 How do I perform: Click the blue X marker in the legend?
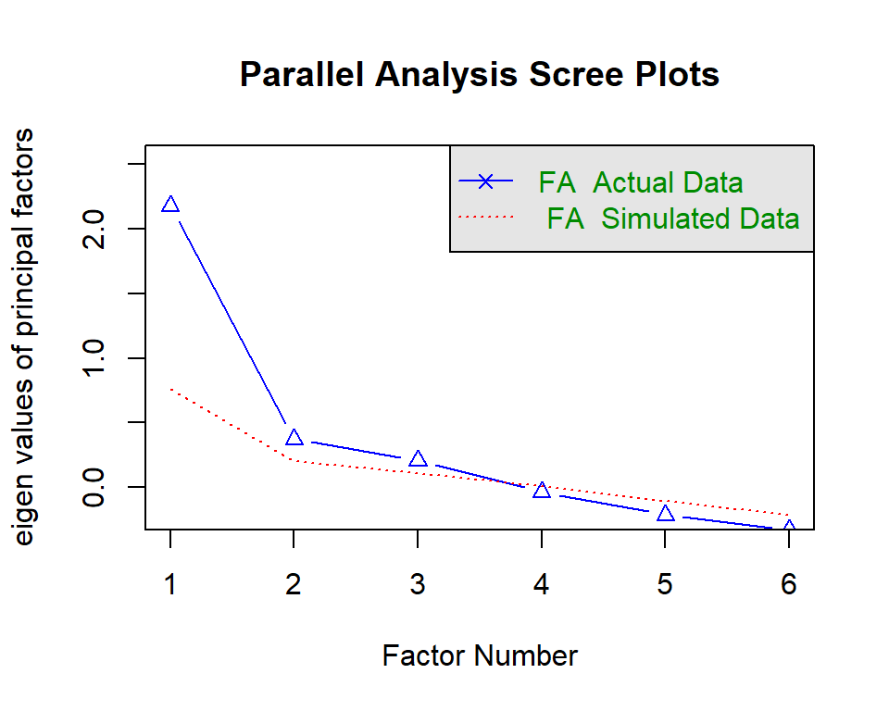click(486, 182)
